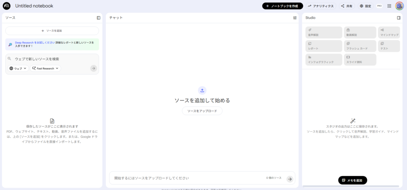
Task: Expand the ウェブ source type dropdown
Action: [x=18, y=68]
